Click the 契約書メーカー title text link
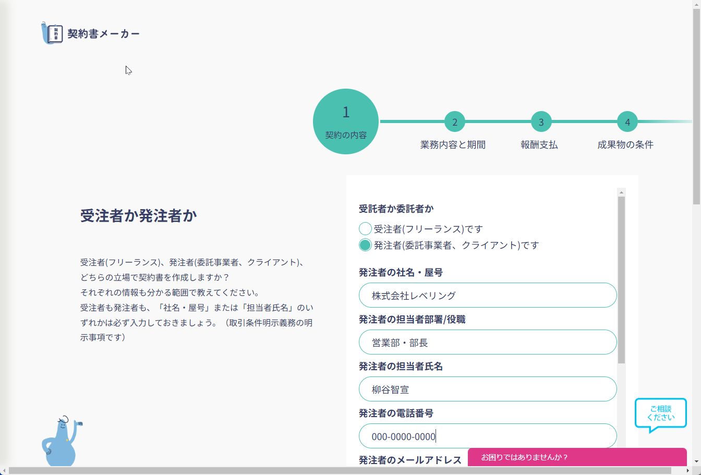The image size is (701, 475). pos(104,34)
